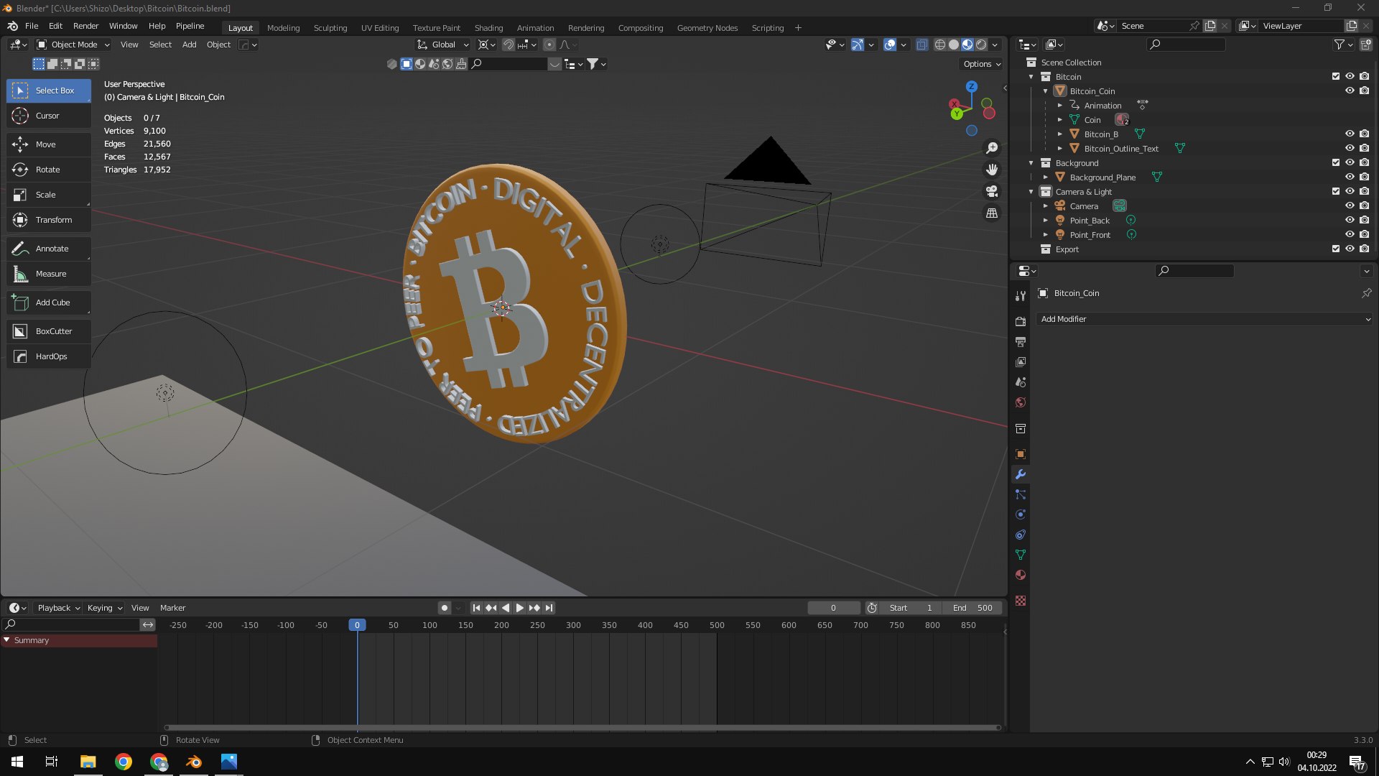Screen dimensions: 1379x776
Task: Toggle viewport overlays on or off
Action: coord(890,45)
